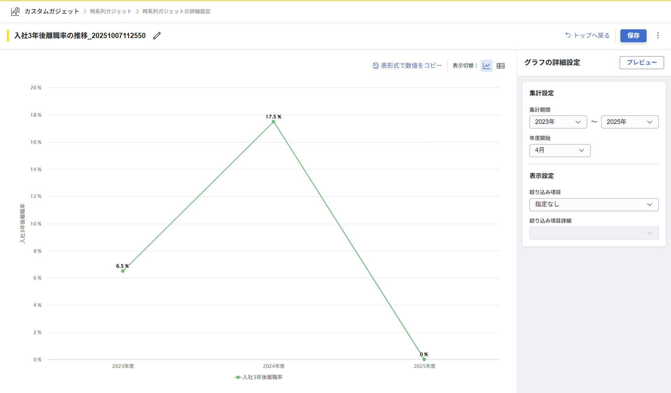This screenshot has height=393, width=671.
Task: Click the プレビュー button
Action: click(x=641, y=62)
